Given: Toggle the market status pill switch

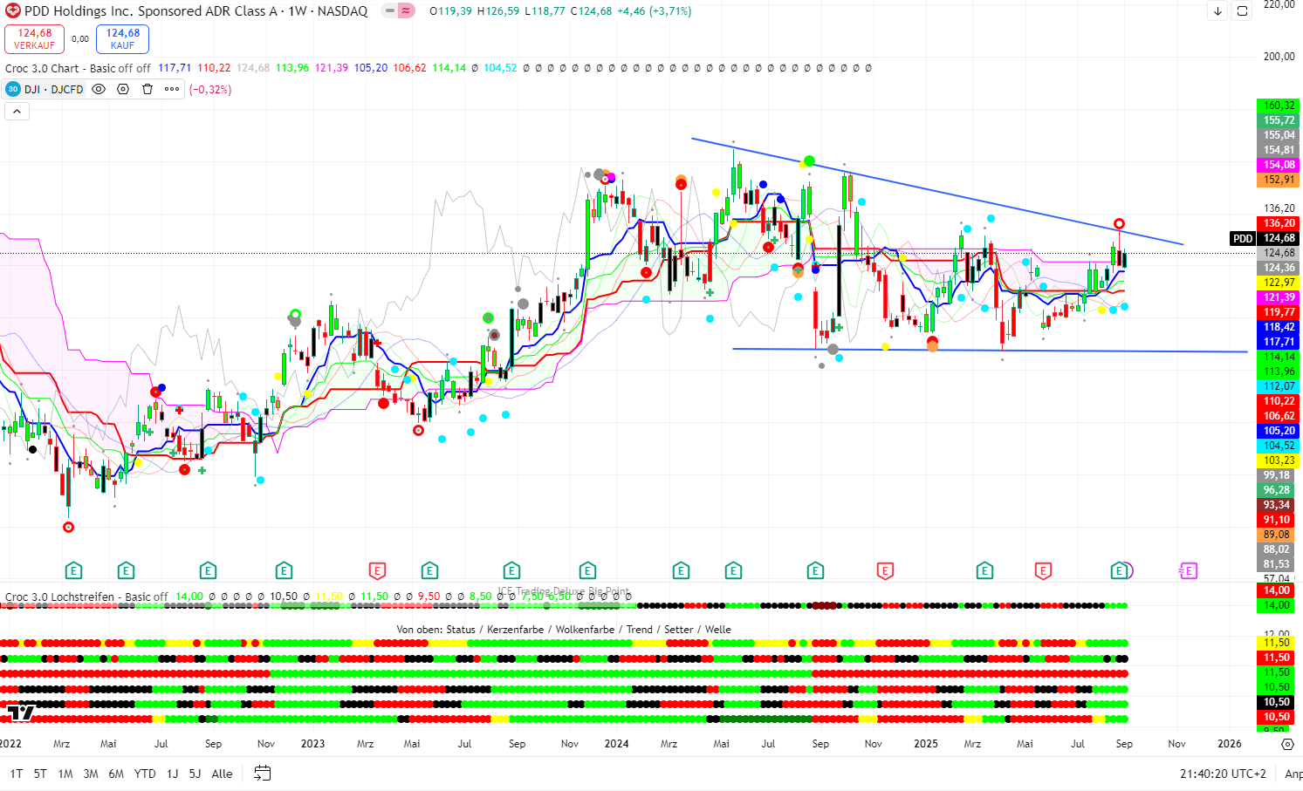Looking at the screenshot, I should click(399, 11).
